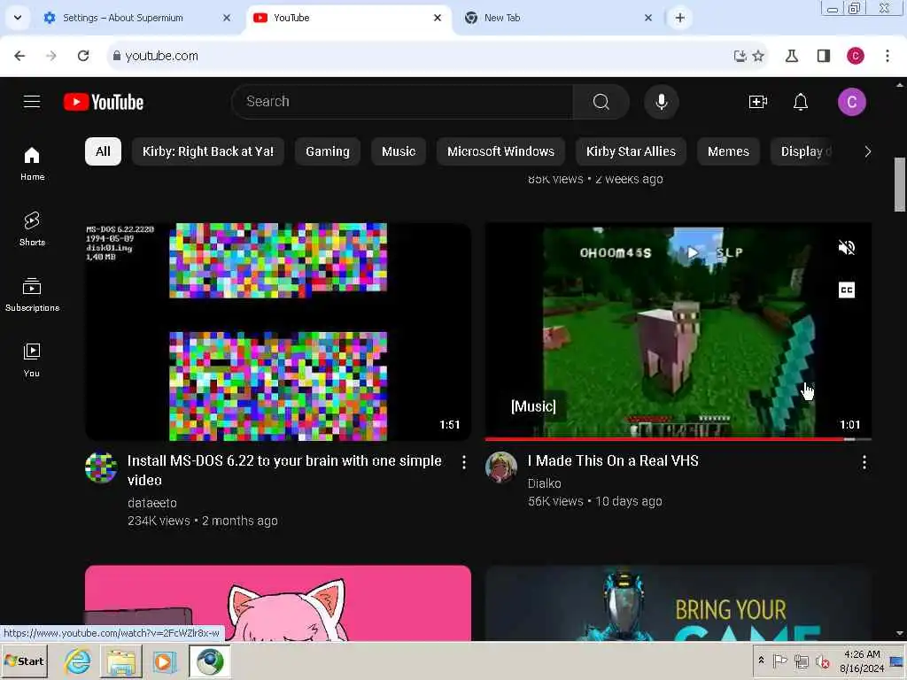This screenshot has width=907, height=680.
Task: Open the Windows Start menu
Action: tap(24, 661)
